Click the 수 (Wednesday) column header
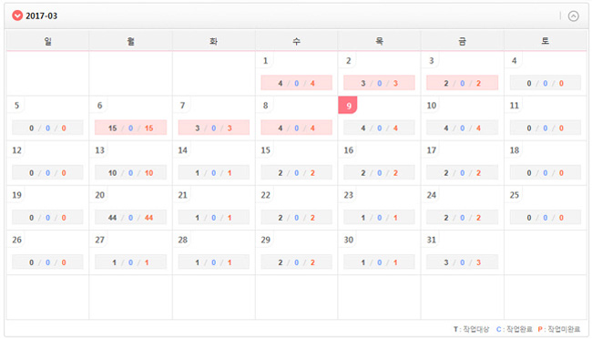 (x=296, y=41)
